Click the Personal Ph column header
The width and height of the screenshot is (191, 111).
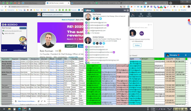click(170, 59)
